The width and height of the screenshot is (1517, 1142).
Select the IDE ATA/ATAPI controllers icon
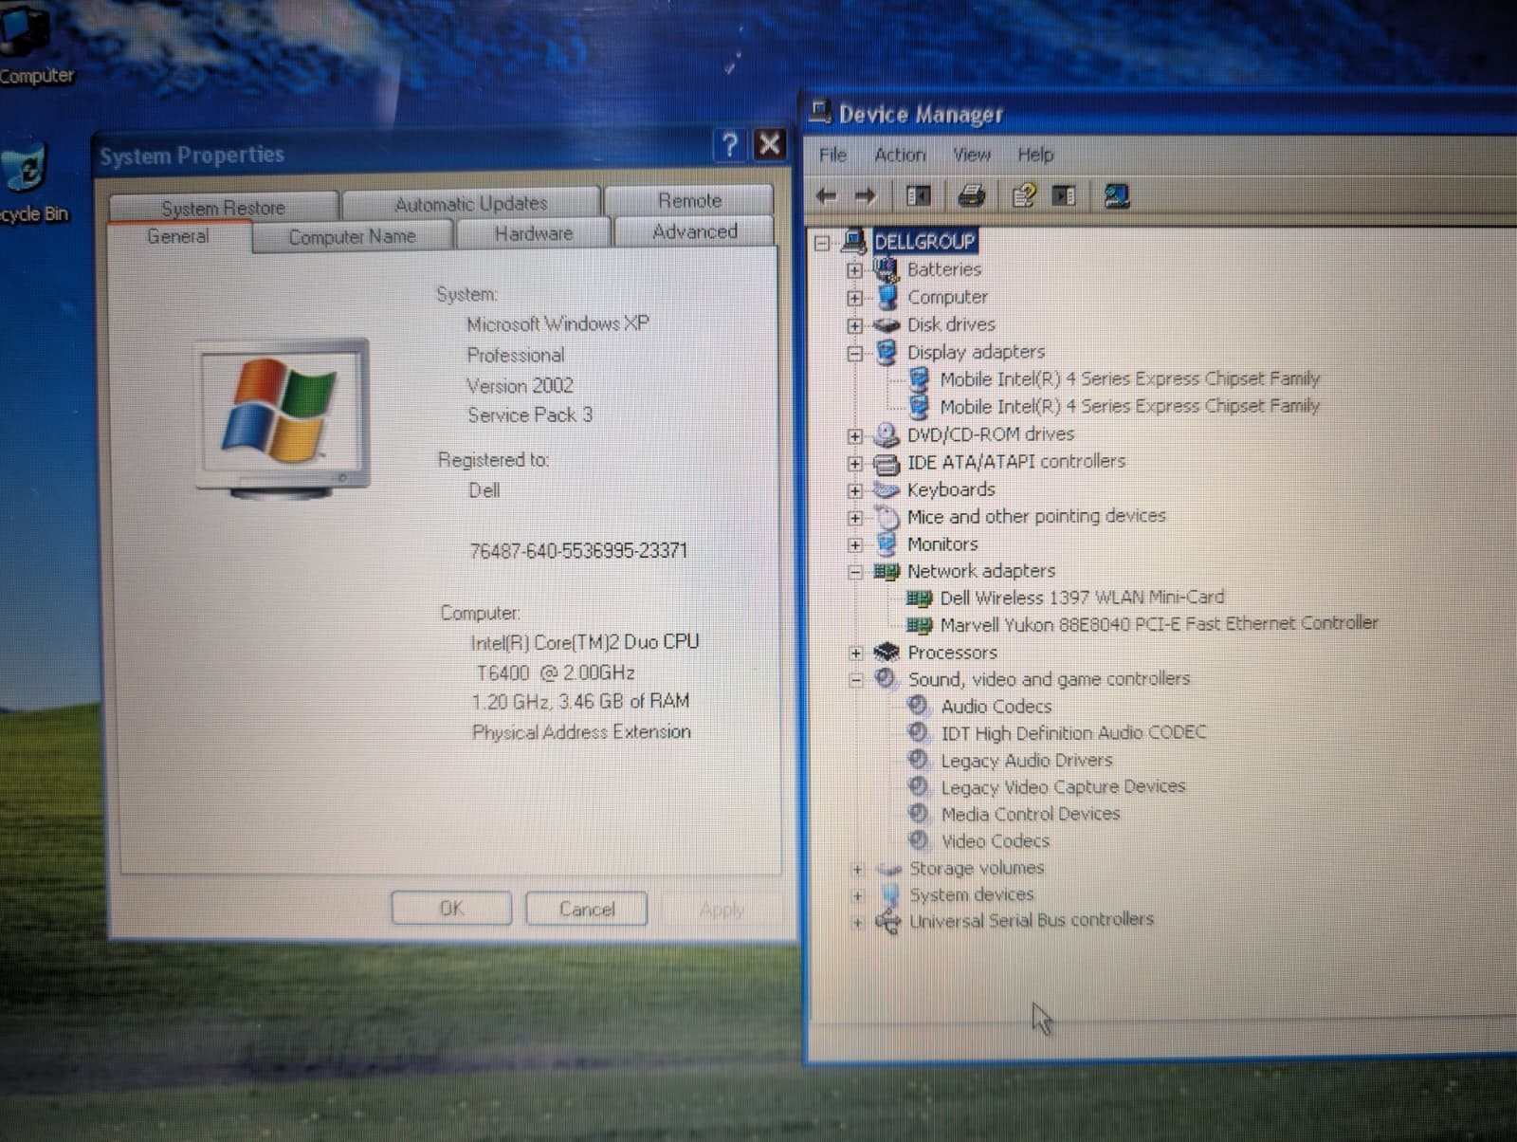(886, 463)
